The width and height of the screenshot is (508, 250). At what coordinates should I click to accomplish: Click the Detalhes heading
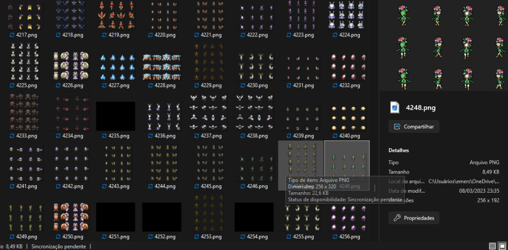398,151
